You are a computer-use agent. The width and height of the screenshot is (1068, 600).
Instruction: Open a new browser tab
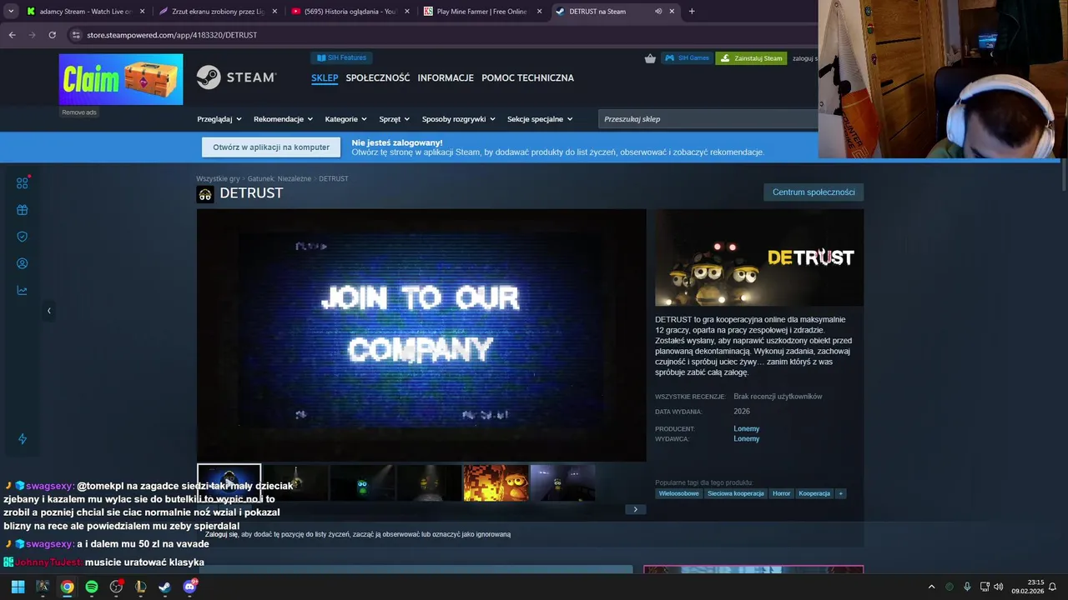[692, 12]
